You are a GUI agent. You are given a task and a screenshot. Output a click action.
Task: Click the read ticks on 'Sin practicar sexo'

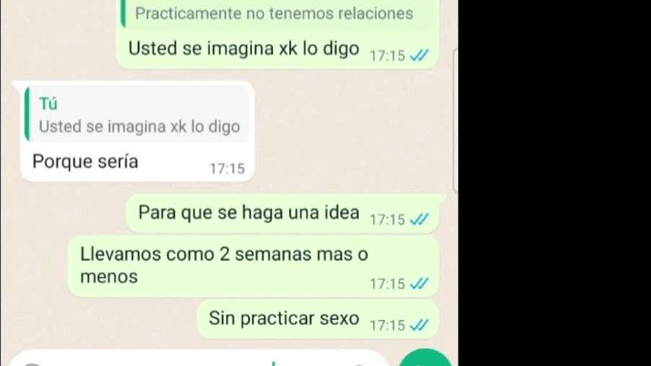tap(419, 325)
